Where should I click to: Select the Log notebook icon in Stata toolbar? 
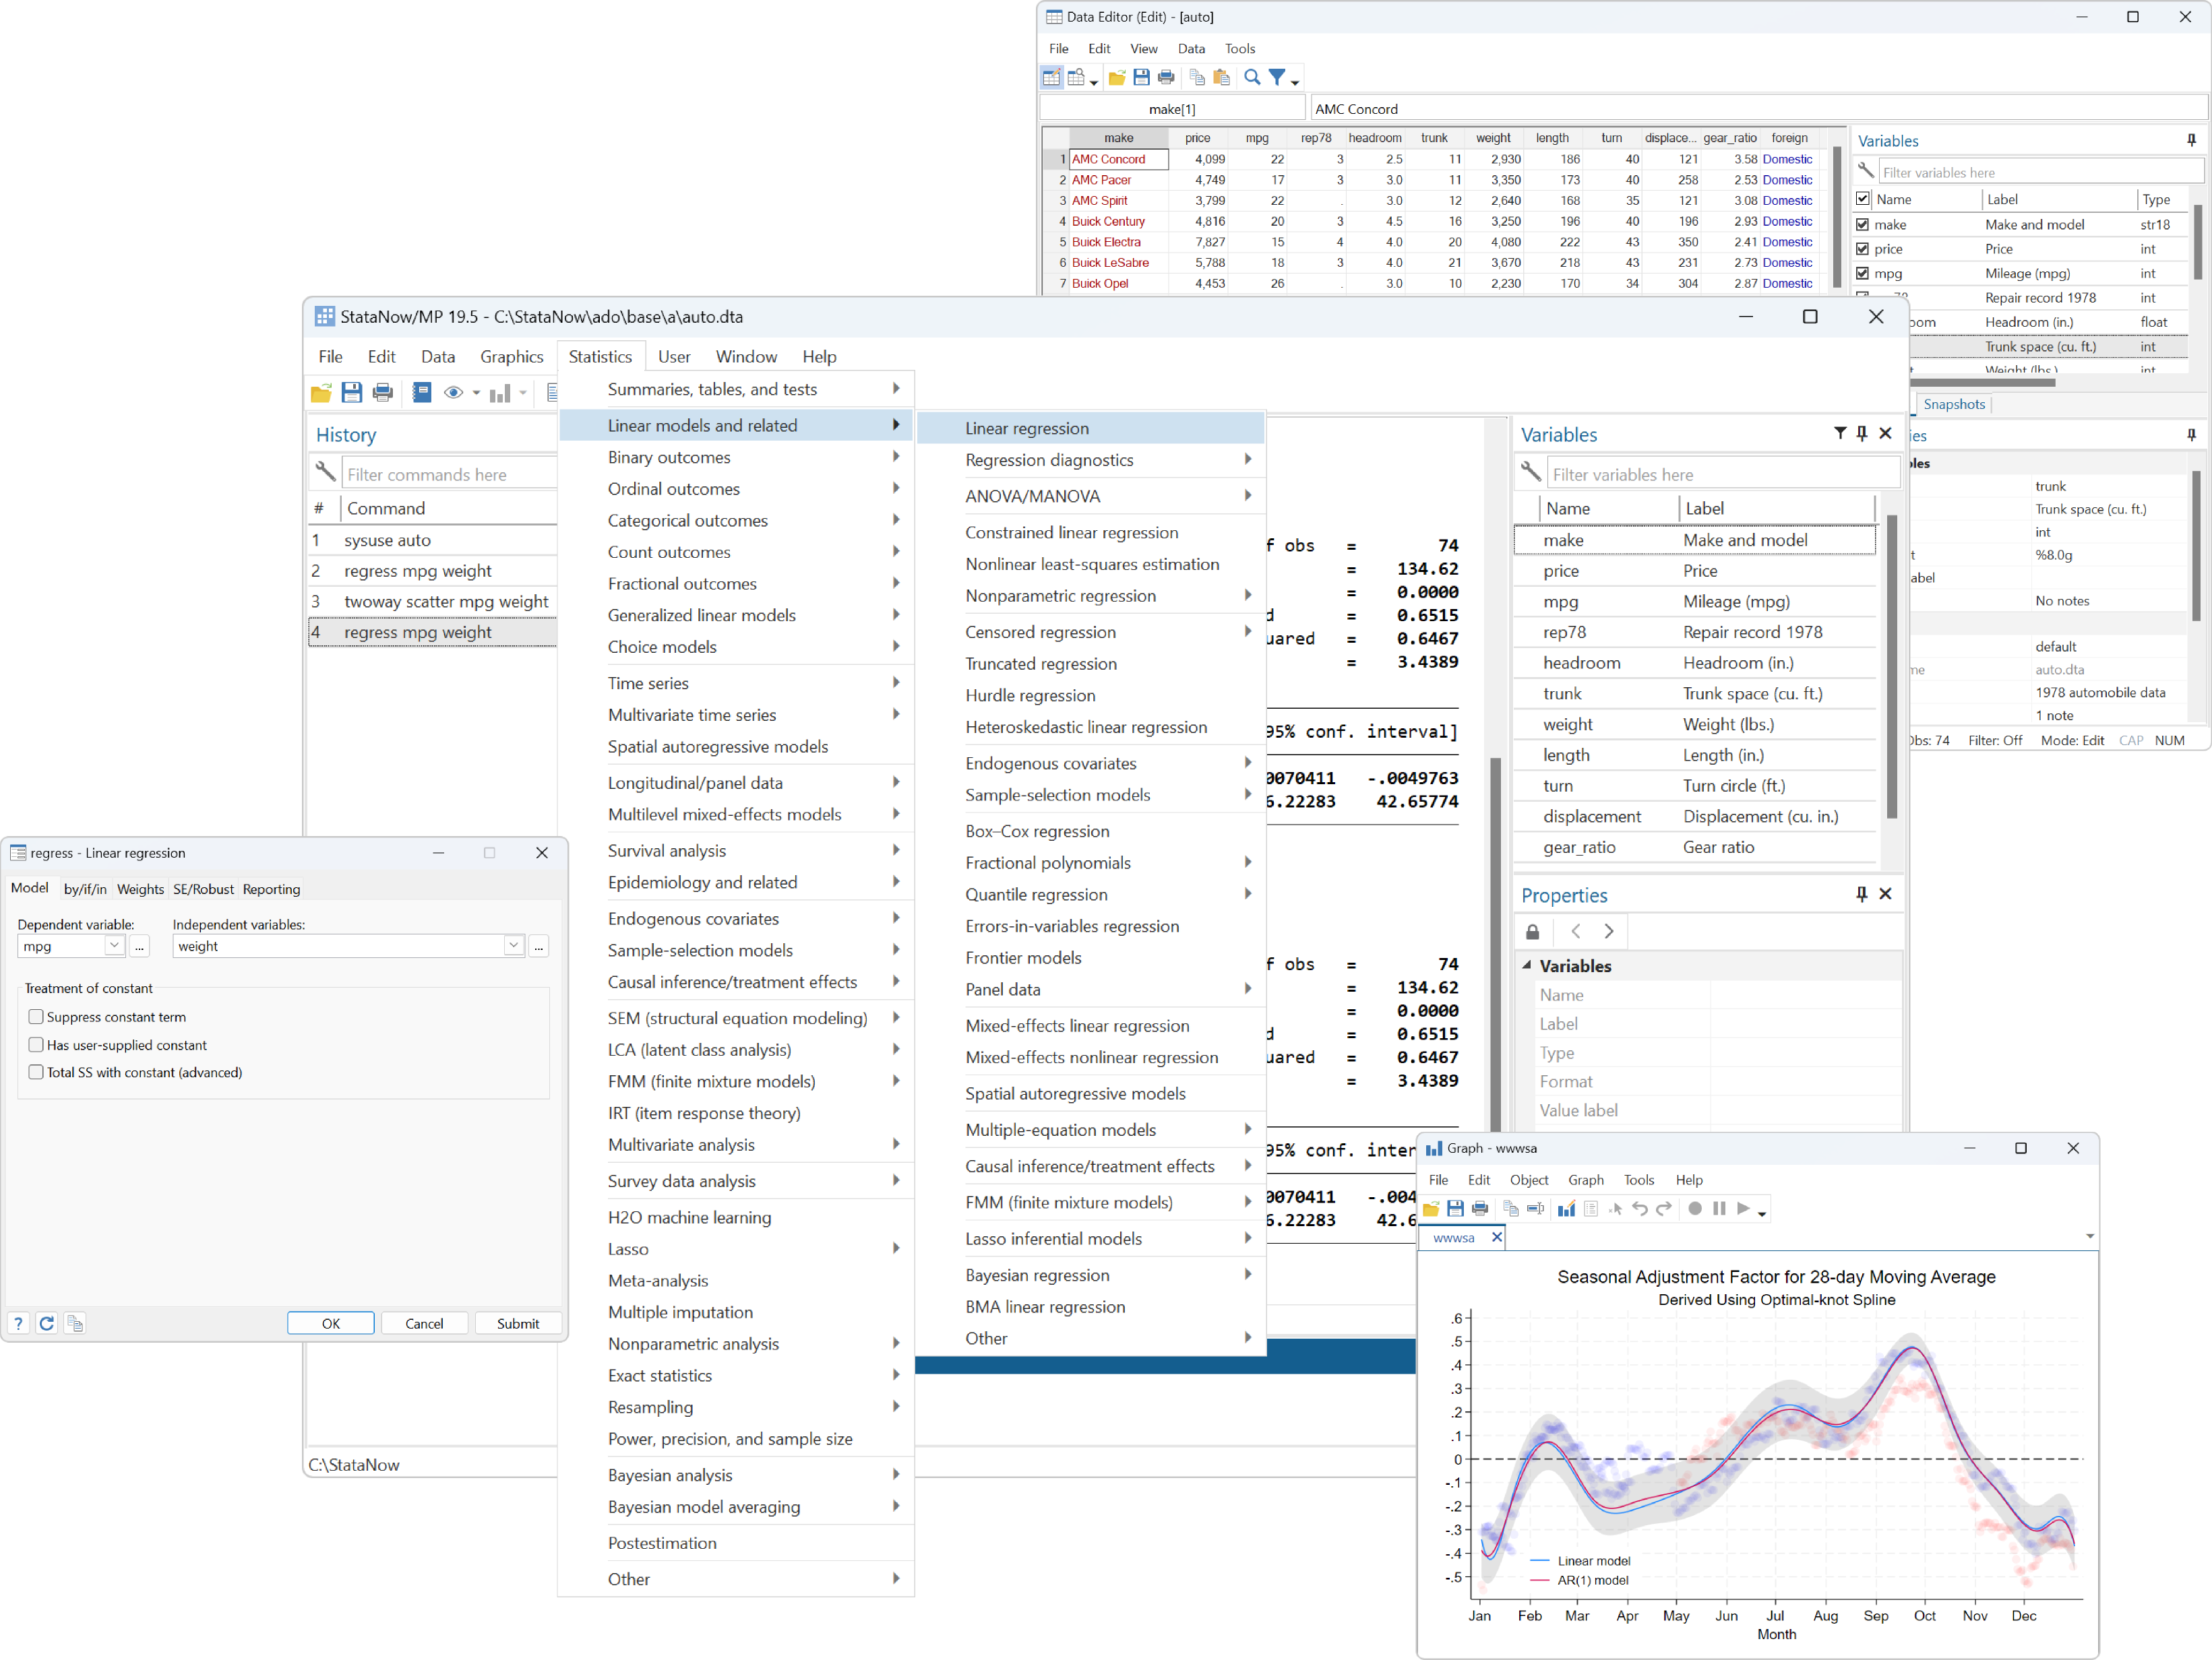[x=422, y=392]
